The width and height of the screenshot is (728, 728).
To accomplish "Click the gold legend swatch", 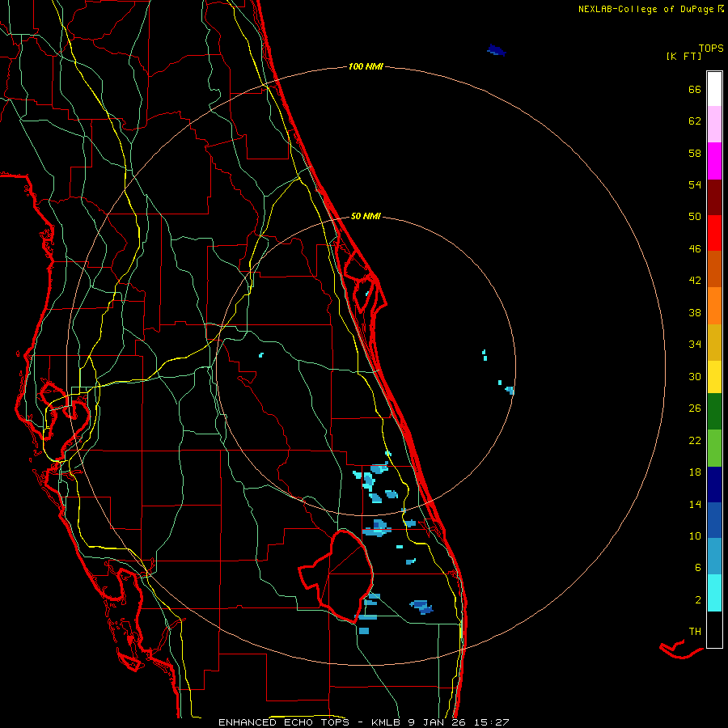I will tap(714, 342).
